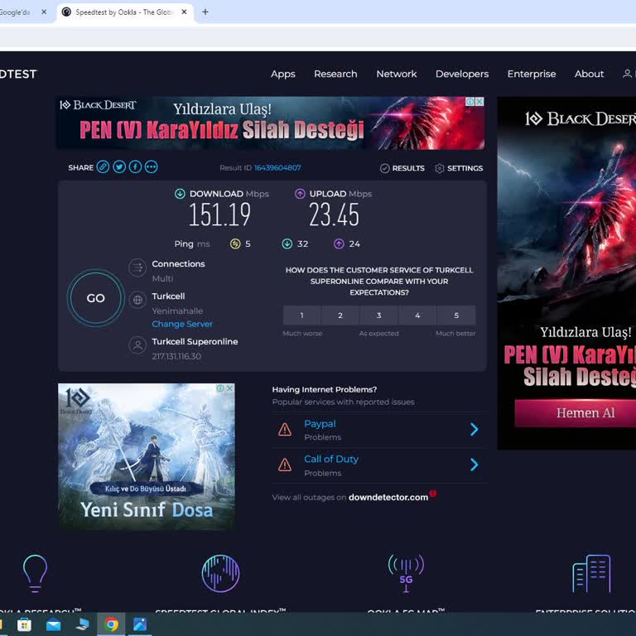This screenshot has height=636, width=636.
Task: Open the account user icon in header
Action: click(x=627, y=74)
